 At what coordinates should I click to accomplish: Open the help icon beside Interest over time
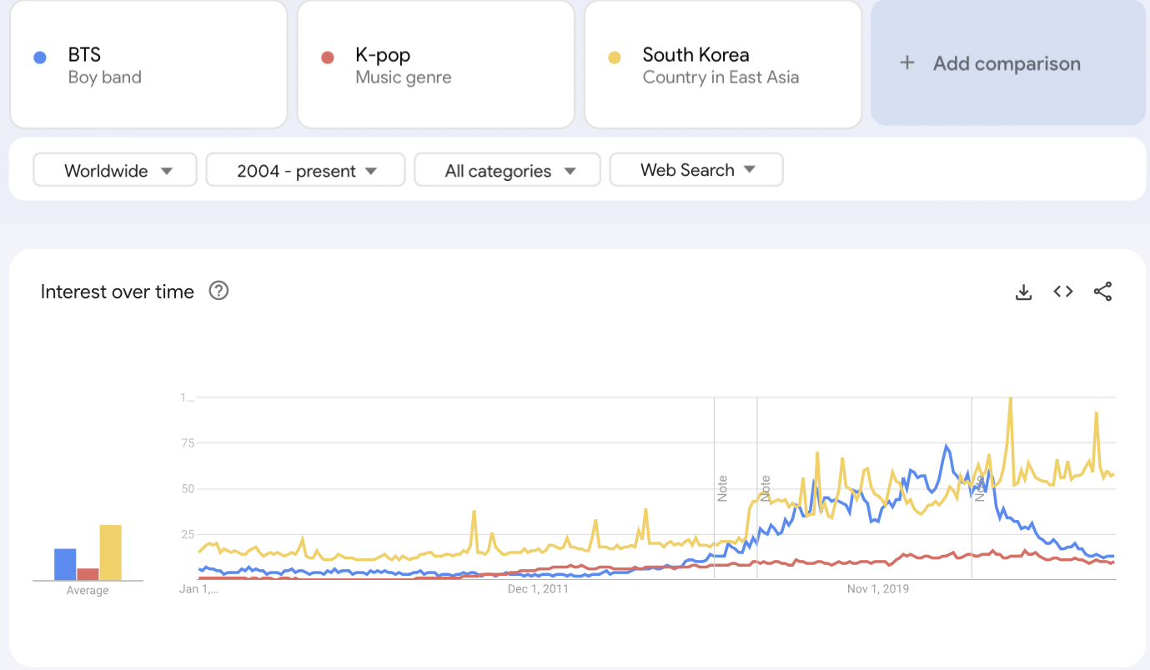click(x=218, y=291)
